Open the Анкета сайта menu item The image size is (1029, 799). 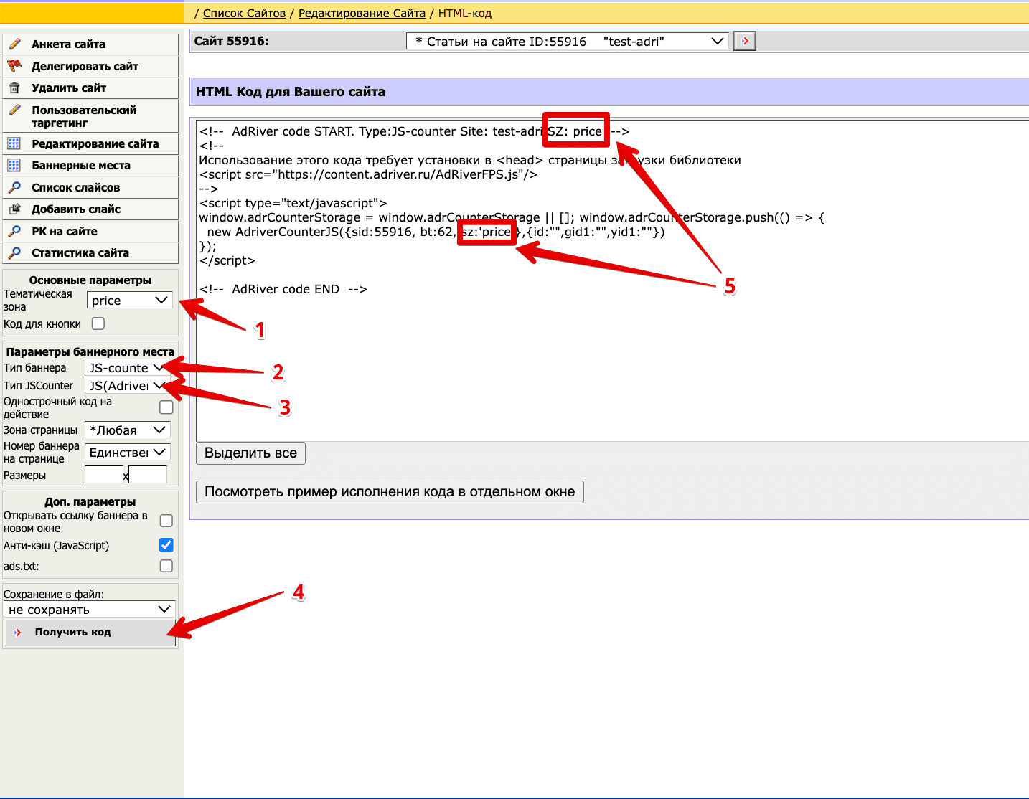click(90, 44)
